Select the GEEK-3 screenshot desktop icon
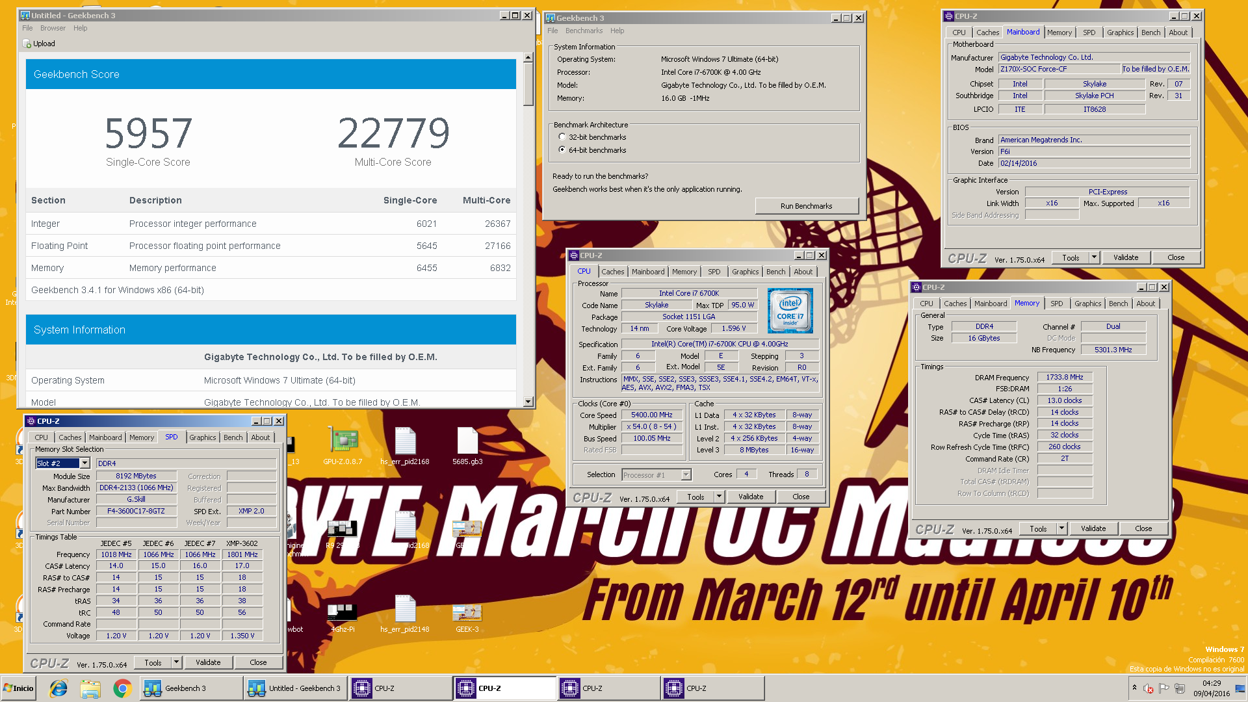Screen dimensions: 1248x702 click(467, 617)
